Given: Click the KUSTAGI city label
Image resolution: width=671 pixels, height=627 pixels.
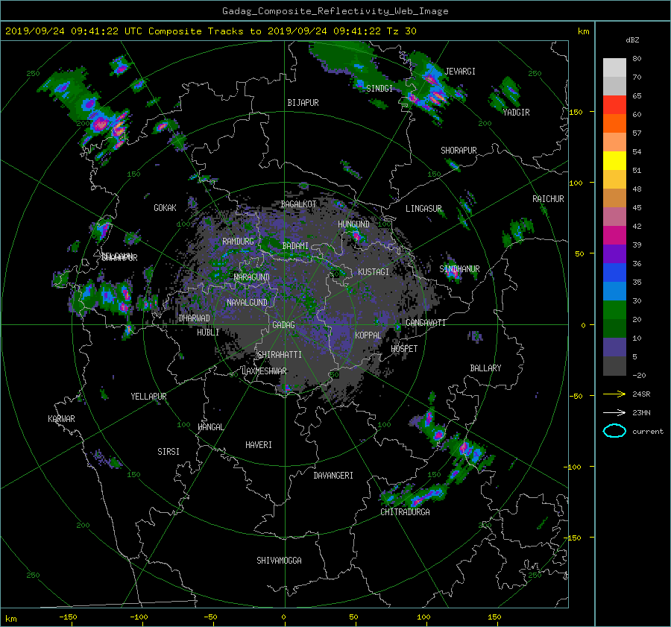Looking at the screenshot, I should (374, 272).
